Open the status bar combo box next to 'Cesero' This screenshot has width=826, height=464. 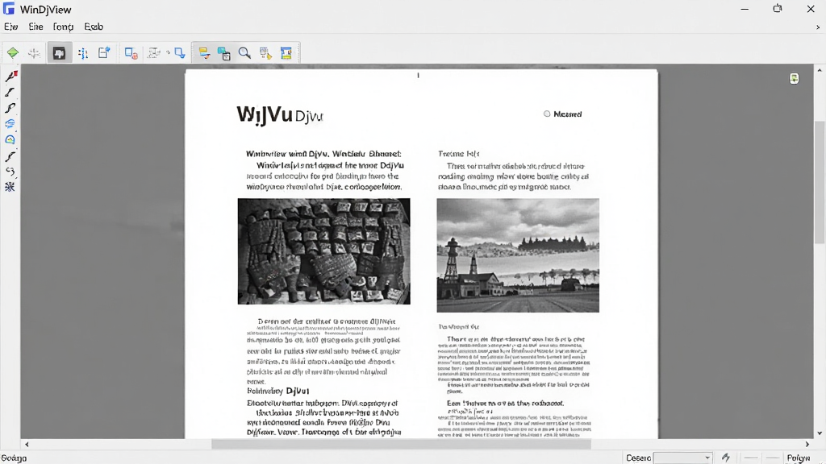click(682, 458)
